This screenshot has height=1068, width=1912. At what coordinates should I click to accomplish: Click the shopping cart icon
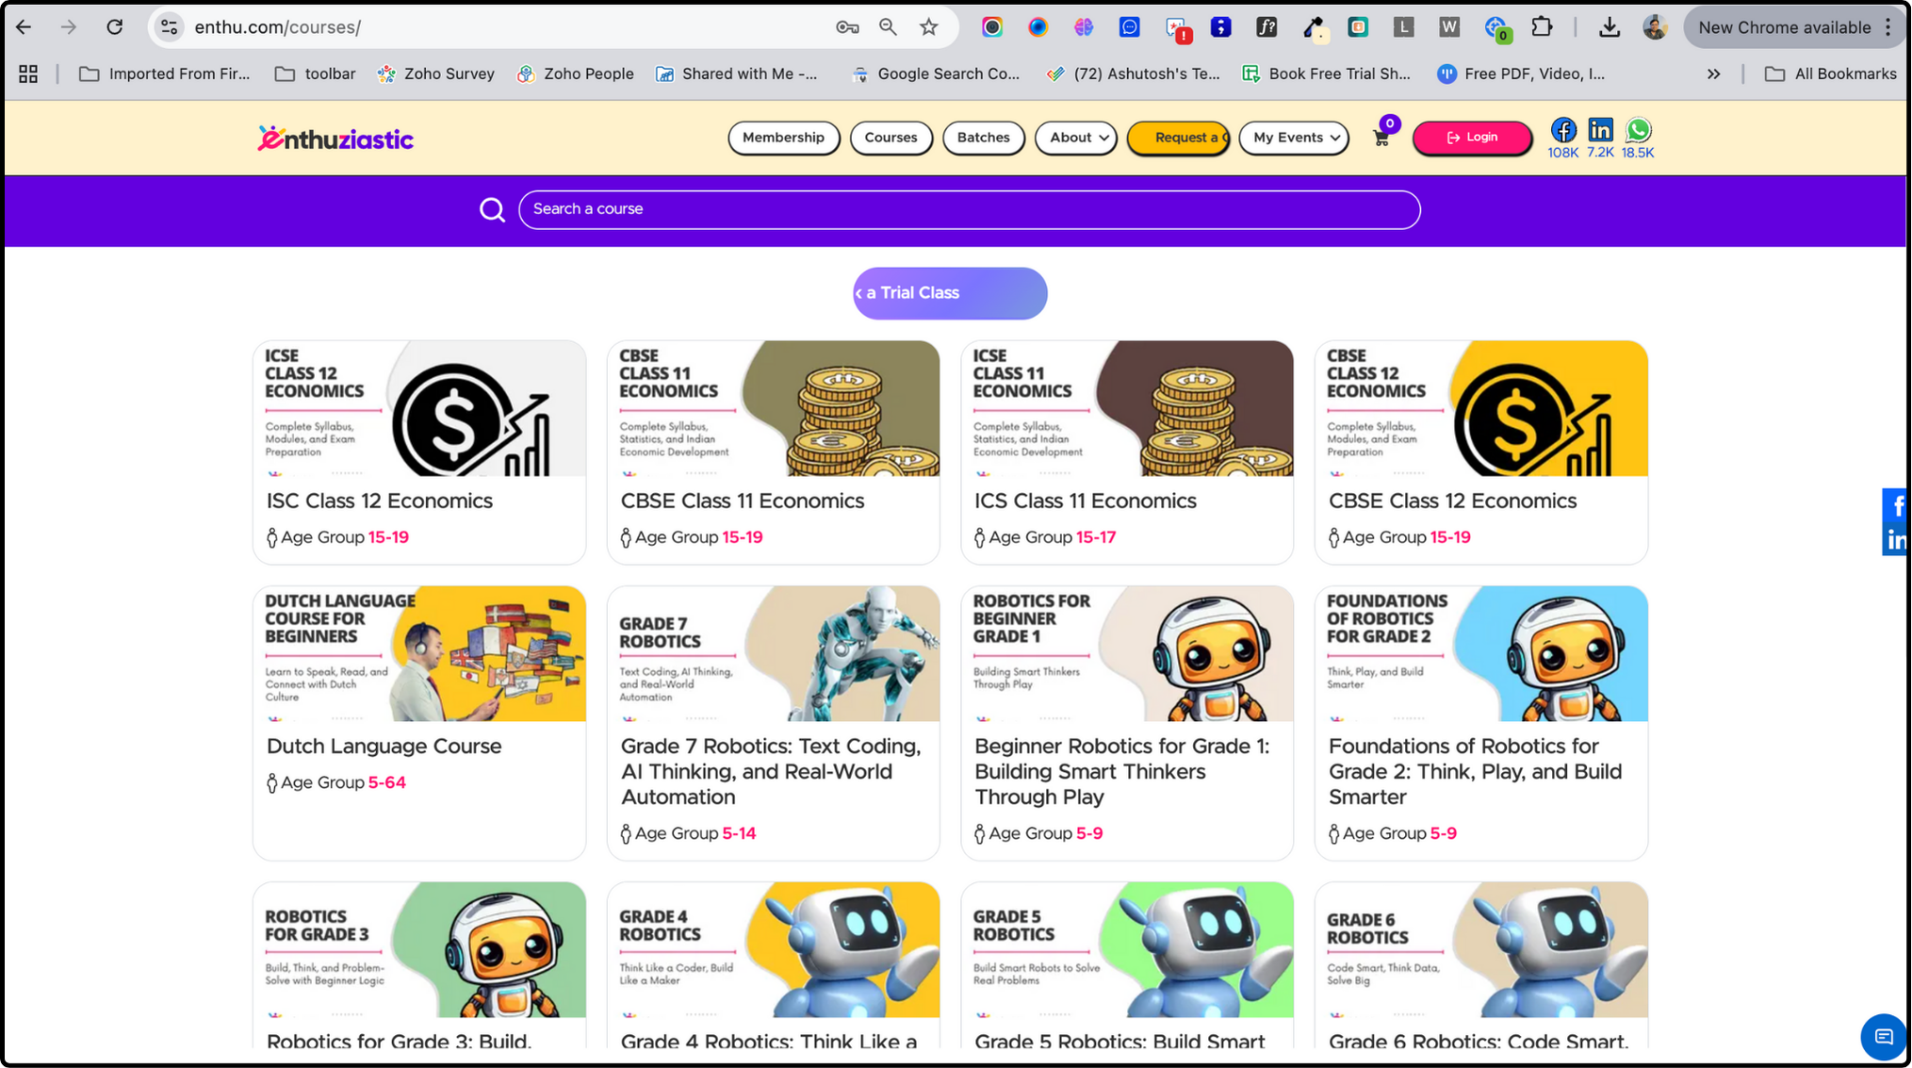pyautogui.click(x=1381, y=139)
